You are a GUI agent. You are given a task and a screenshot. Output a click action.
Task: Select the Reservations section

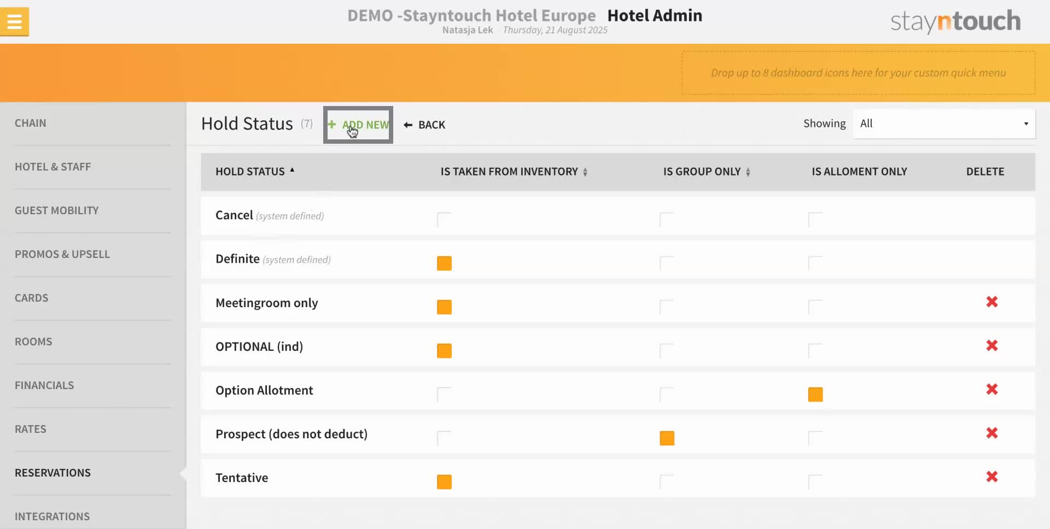point(53,473)
